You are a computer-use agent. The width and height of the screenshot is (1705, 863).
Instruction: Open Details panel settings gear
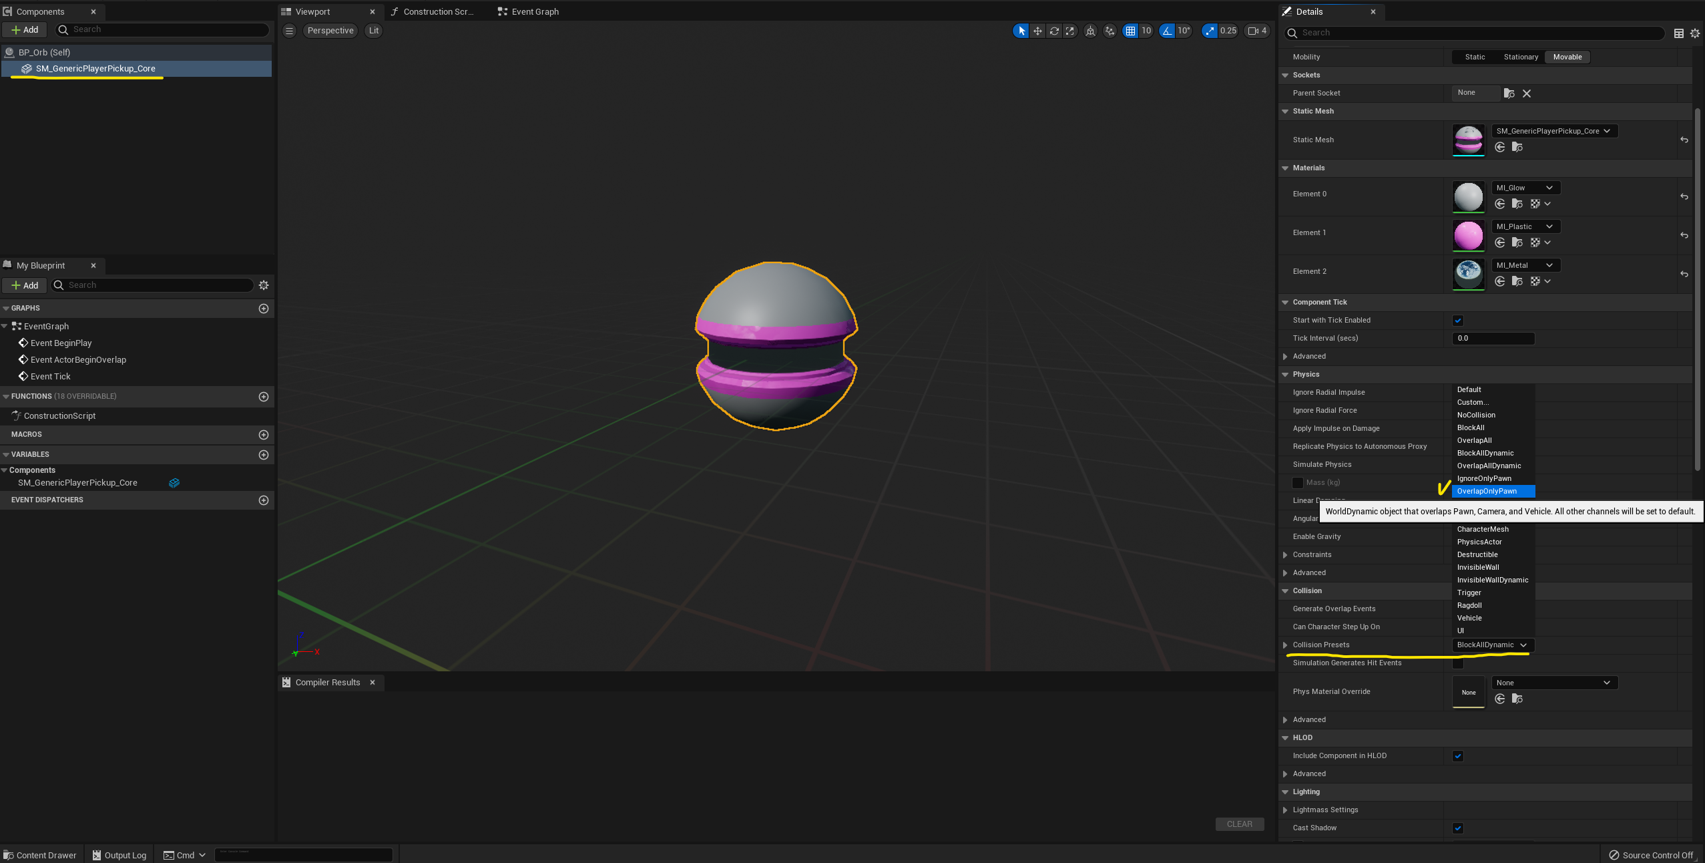[1695, 33]
